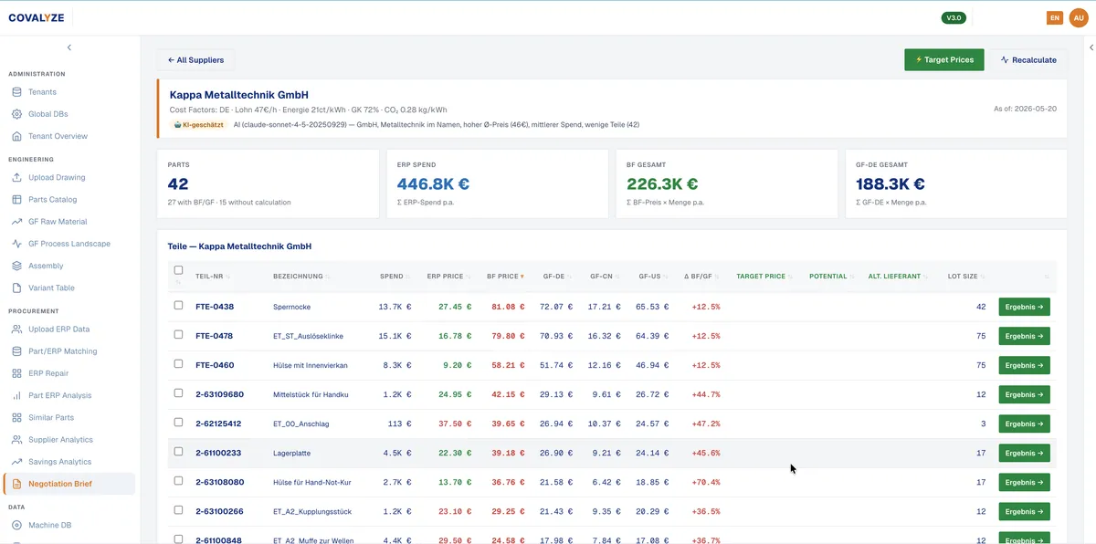
Task: Check the box for part FTE-0438
Action: pos(178,306)
